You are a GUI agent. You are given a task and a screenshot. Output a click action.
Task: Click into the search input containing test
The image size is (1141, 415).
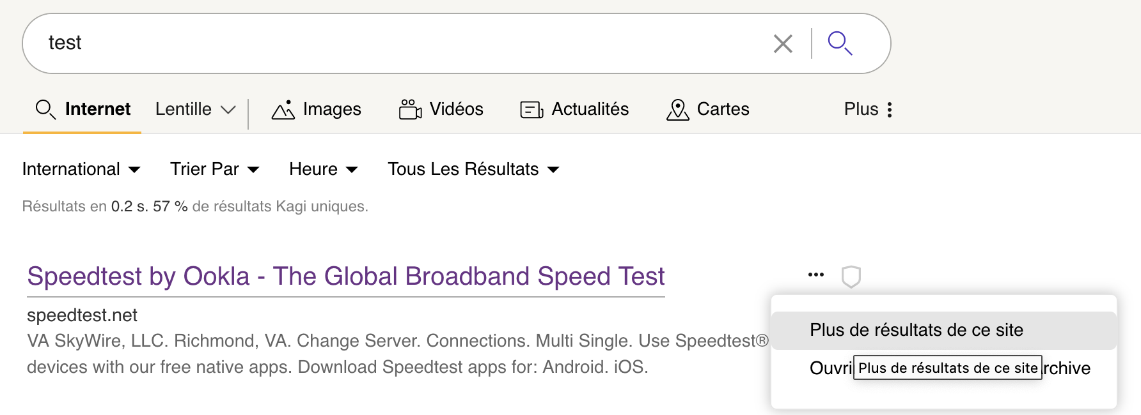[384, 43]
